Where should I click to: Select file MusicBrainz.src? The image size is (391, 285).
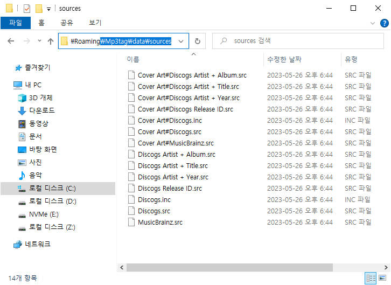tap(160, 223)
